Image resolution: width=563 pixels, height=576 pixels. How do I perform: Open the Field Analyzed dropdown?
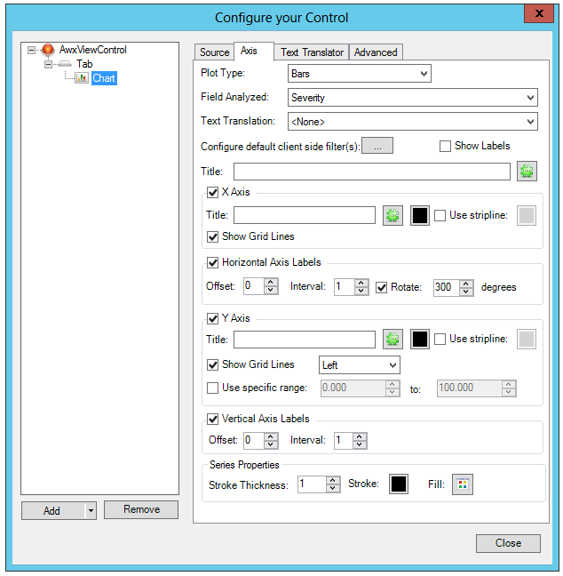click(x=412, y=98)
